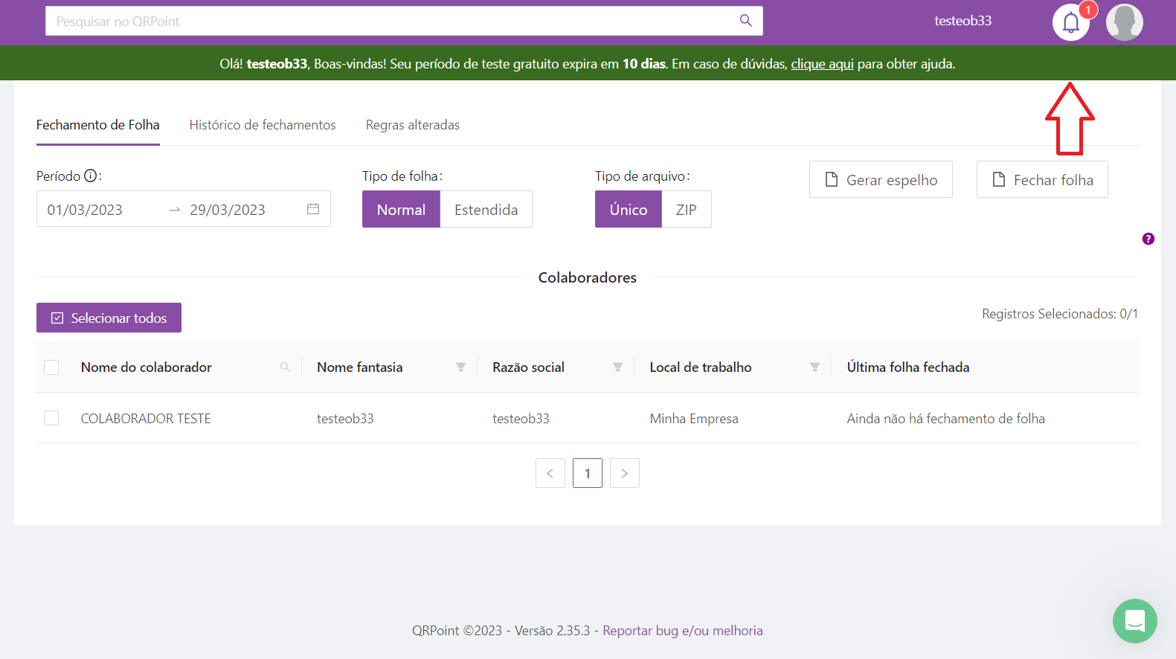Follow the Reportar bug e/ou melhoria link
The image size is (1176, 659).
(x=682, y=631)
